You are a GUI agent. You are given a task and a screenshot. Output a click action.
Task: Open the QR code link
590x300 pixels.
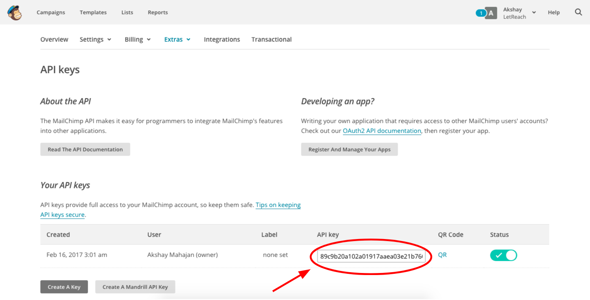point(442,255)
